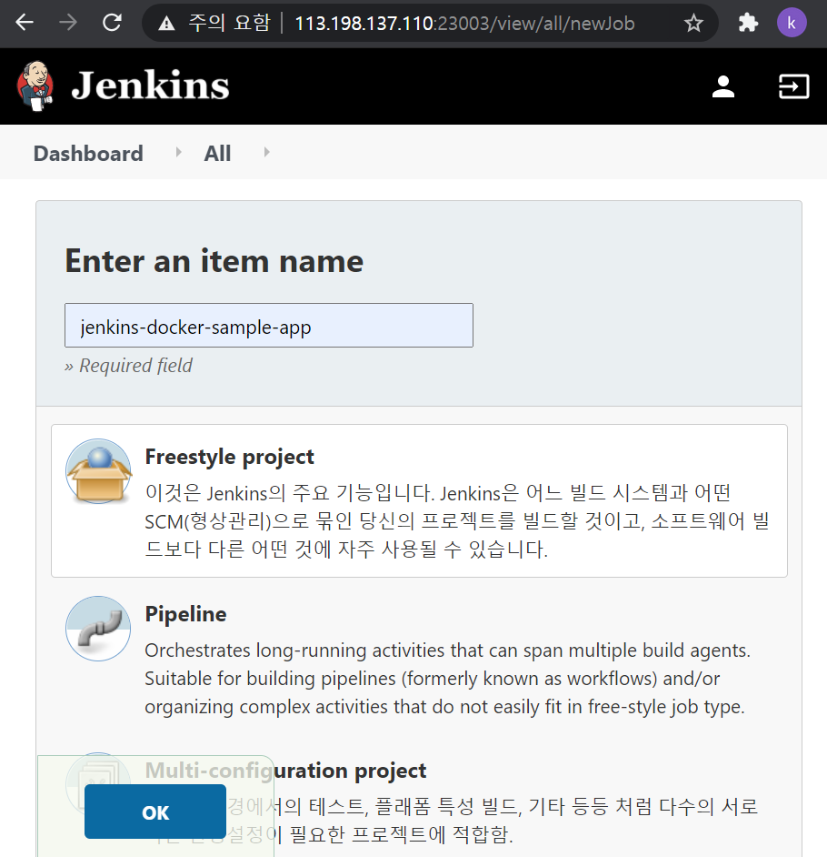
Task: Click the URL in the address bar
Action: (464, 24)
